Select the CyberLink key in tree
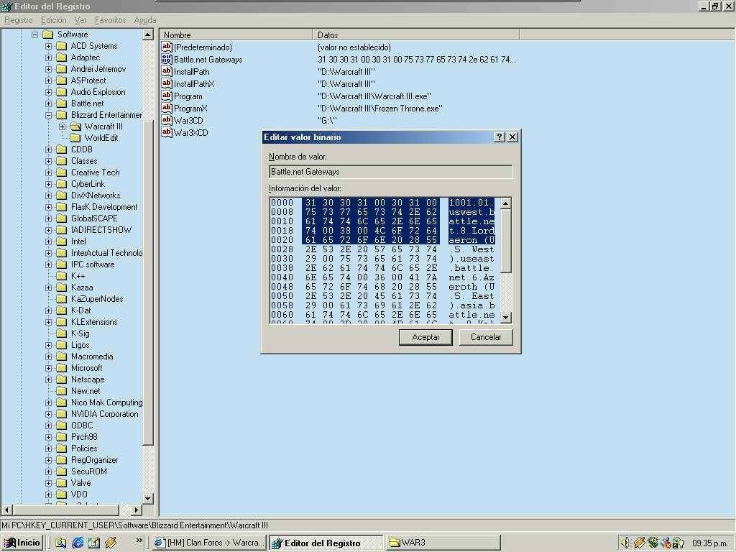This screenshot has height=552, width=736. (88, 184)
